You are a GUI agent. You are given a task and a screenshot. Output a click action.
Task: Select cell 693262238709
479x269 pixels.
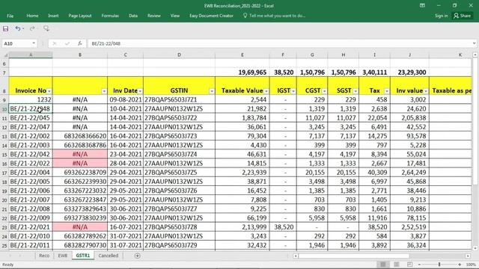point(80,173)
